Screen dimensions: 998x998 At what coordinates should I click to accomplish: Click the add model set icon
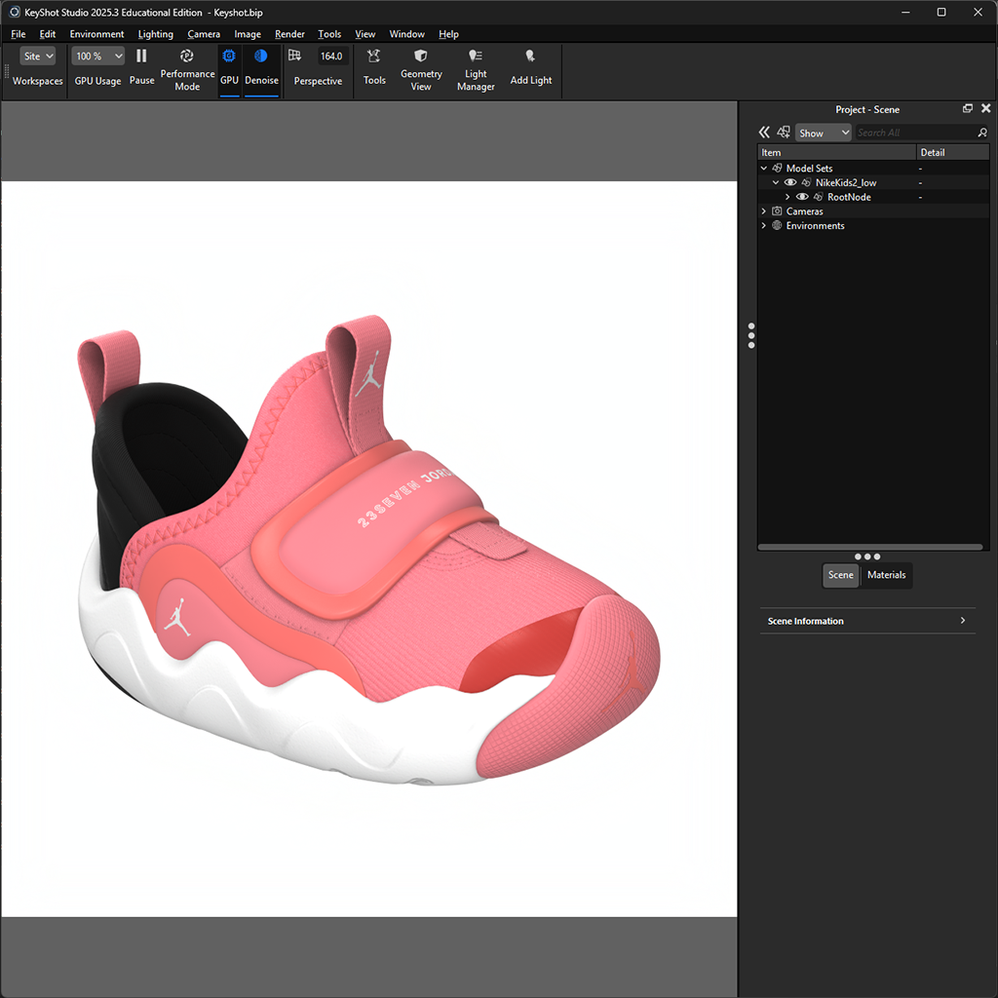784,133
